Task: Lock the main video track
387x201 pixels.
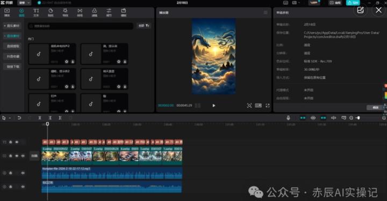Action: pyautogui.click(x=11, y=156)
